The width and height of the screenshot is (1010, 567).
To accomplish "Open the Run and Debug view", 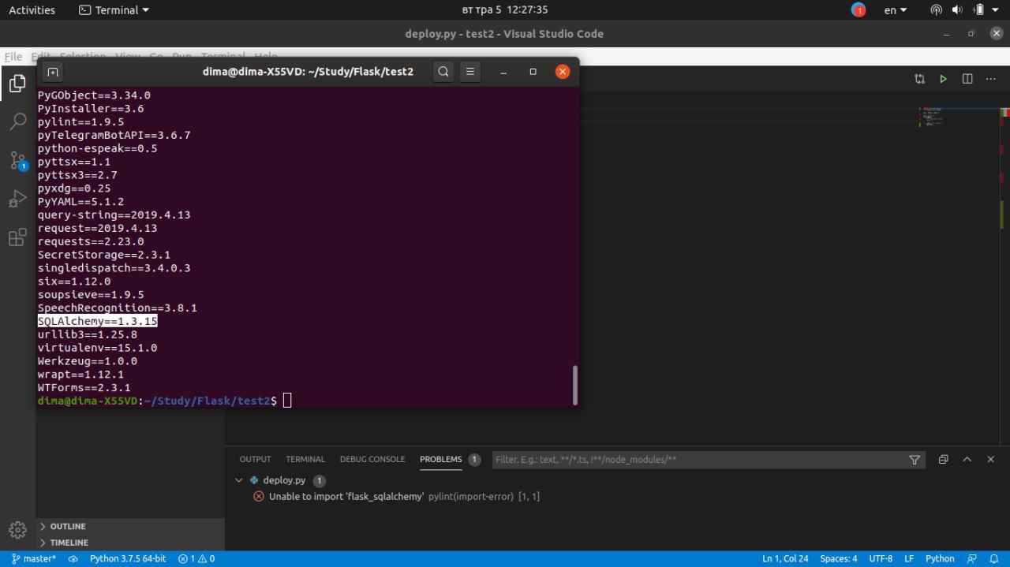I will pyautogui.click(x=17, y=199).
